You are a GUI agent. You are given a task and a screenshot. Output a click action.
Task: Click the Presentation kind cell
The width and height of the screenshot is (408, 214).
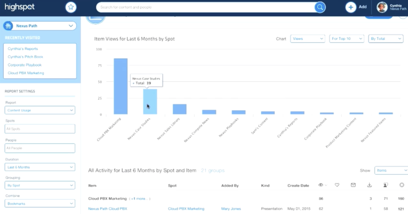click(x=272, y=209)
